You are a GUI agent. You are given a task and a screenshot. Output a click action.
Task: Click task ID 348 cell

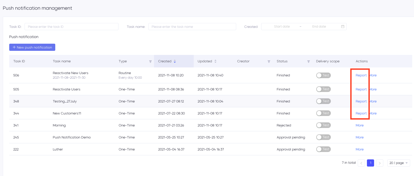click(x=16, y=101)
